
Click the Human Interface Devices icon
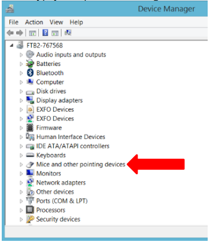(30, 137)
